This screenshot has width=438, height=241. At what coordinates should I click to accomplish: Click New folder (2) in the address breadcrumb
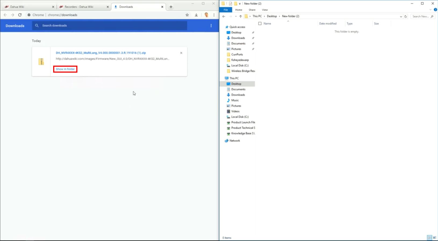tap(290, 16)
